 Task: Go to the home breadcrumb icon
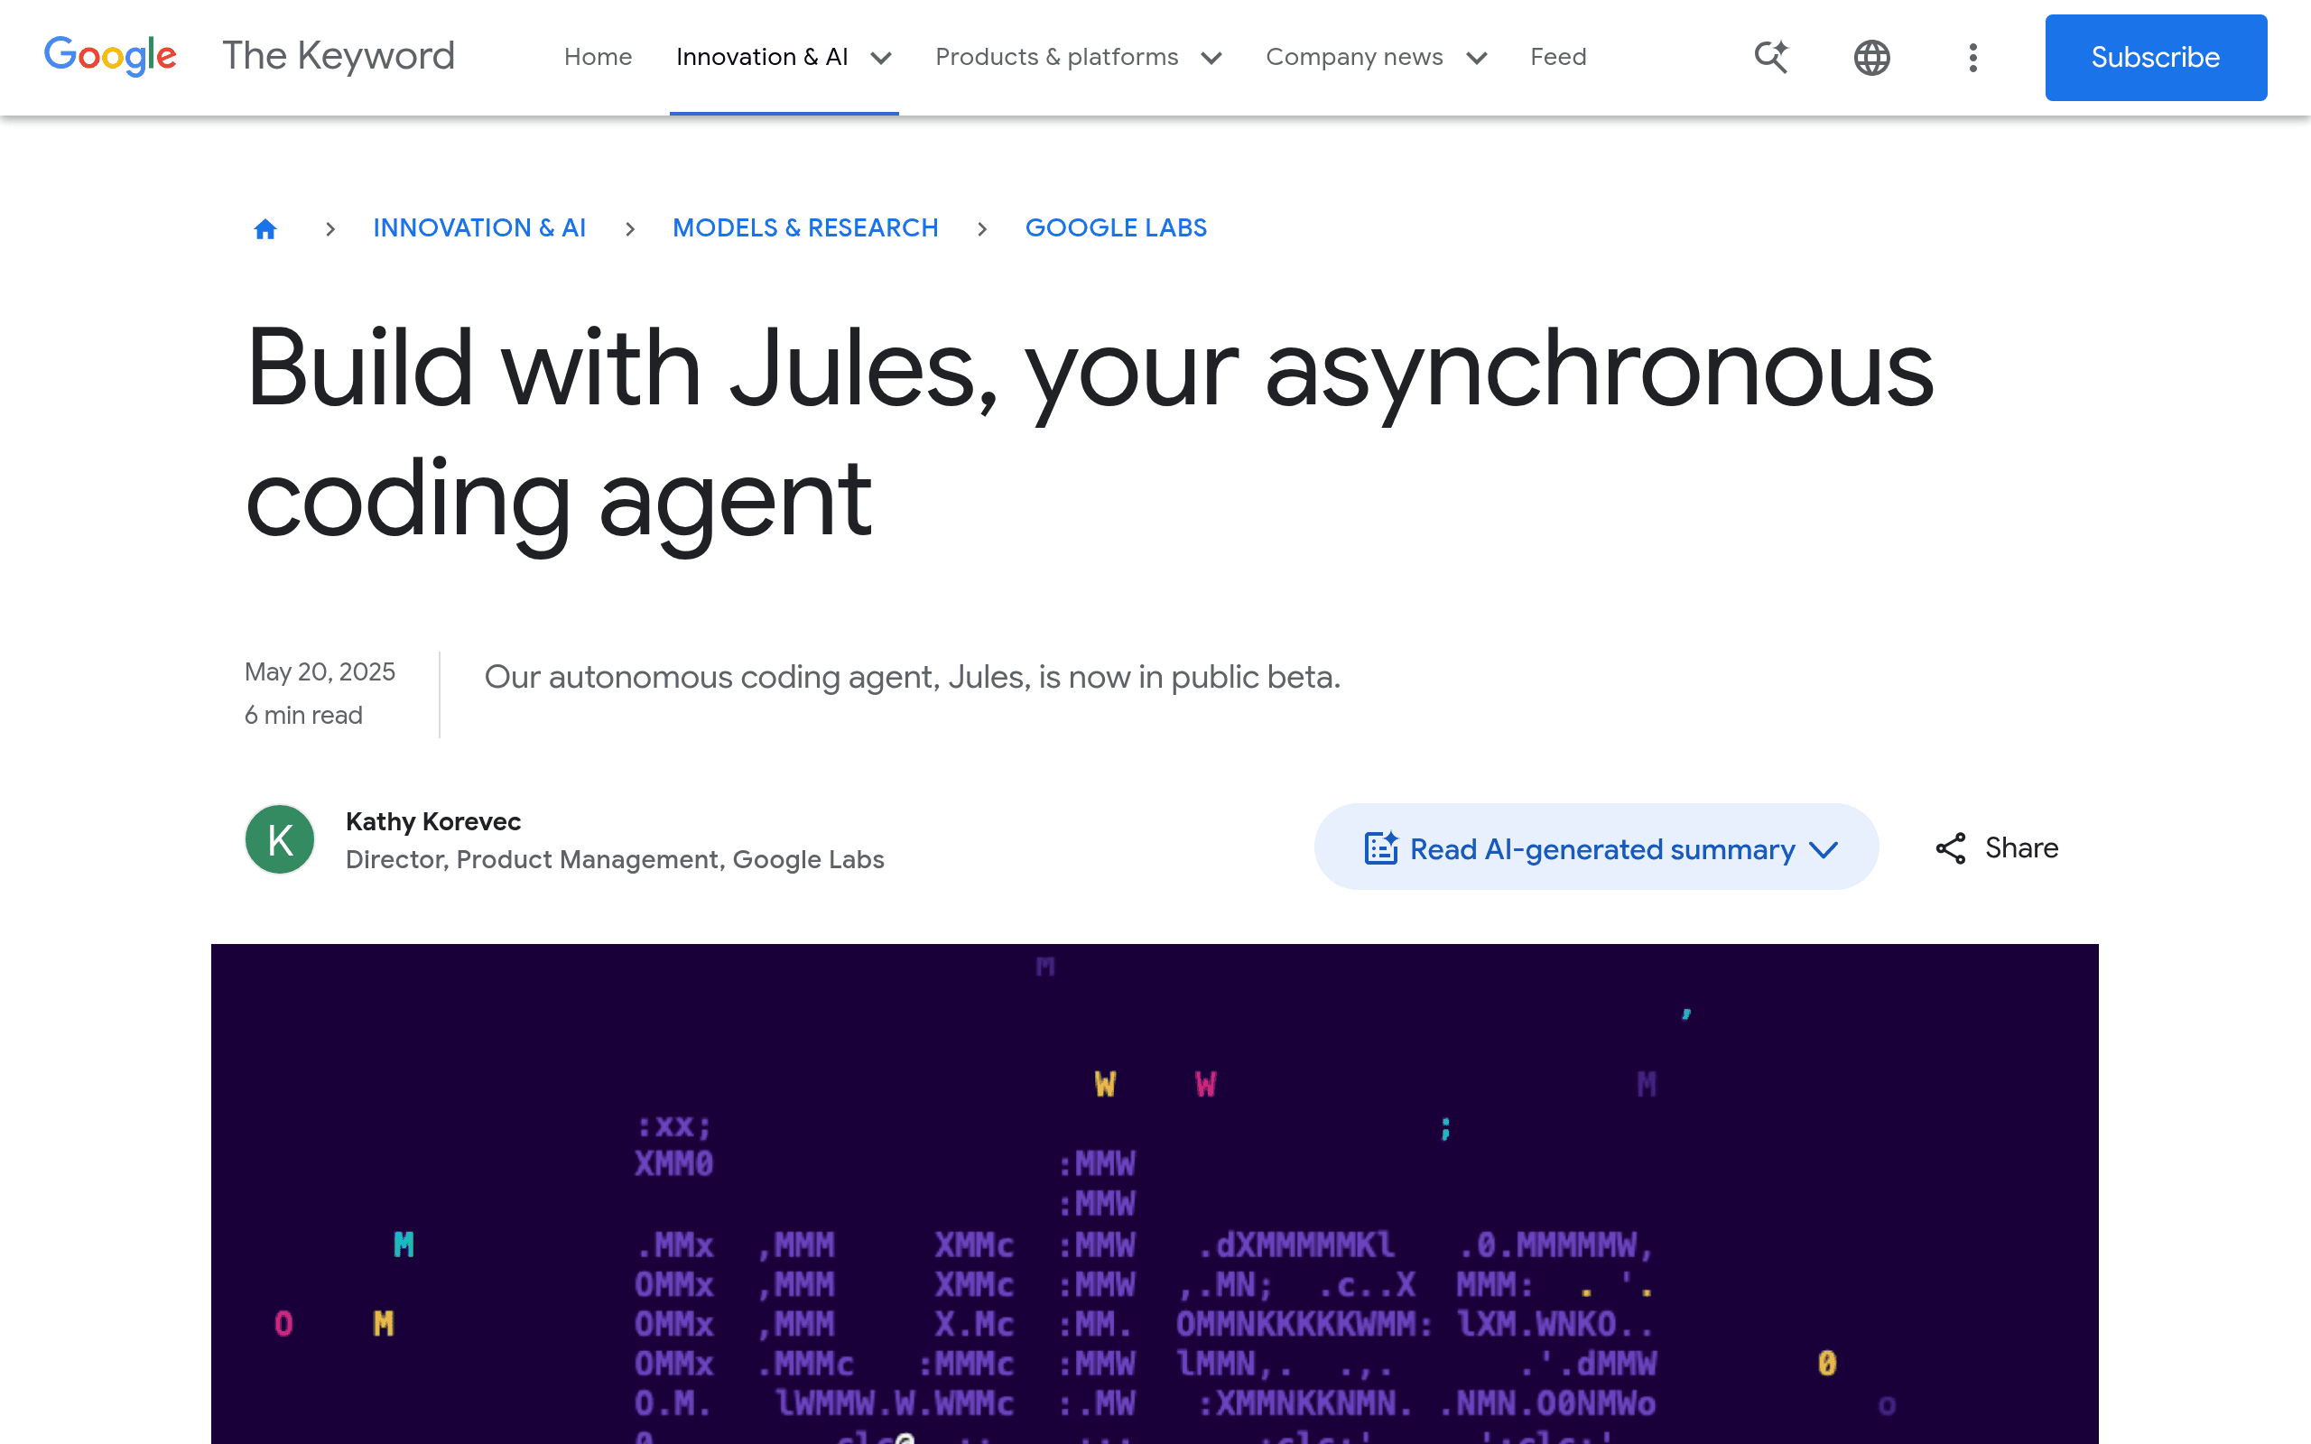(265, 229)
